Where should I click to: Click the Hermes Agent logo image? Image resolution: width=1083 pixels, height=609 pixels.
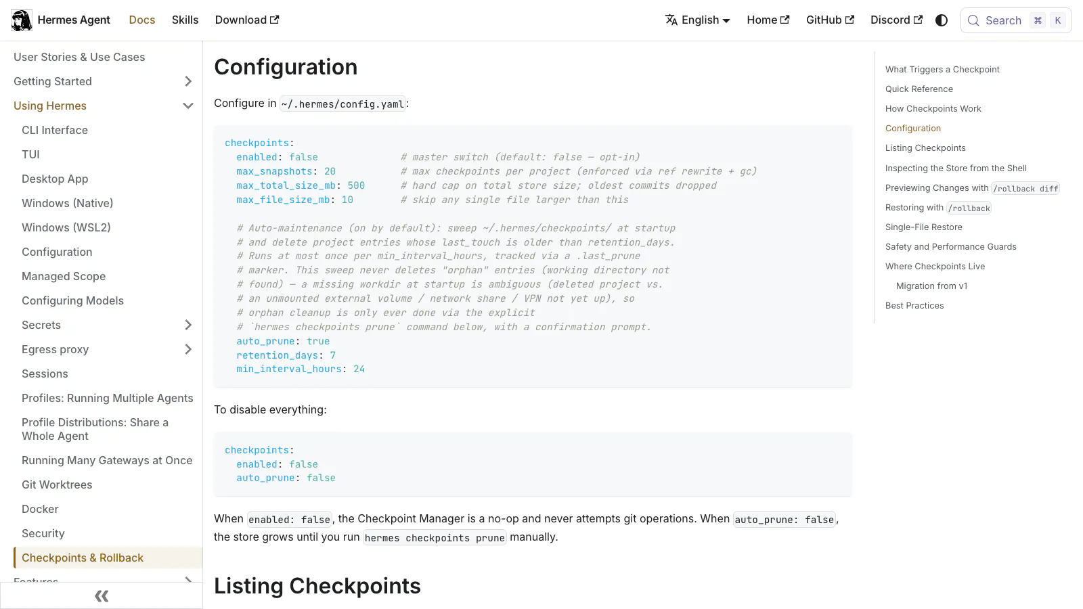(22, 20)
